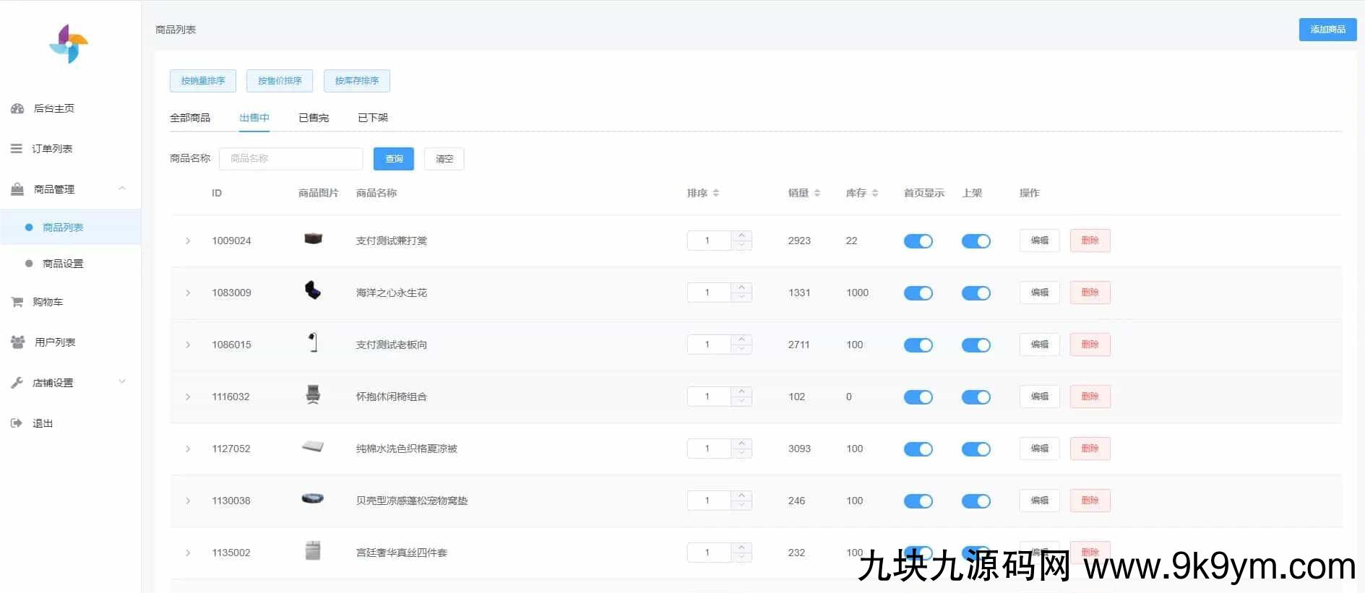Click the pinwheel logo in sidebar

(x=69, y=45)
